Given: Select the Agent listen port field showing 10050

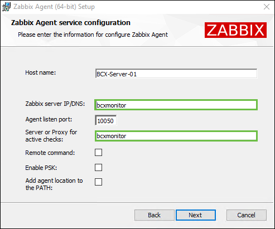Looking at the screenshot, I should [x=106, y=120].
